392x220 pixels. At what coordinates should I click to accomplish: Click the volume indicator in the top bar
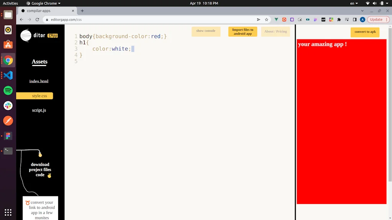tap(374, 3)
